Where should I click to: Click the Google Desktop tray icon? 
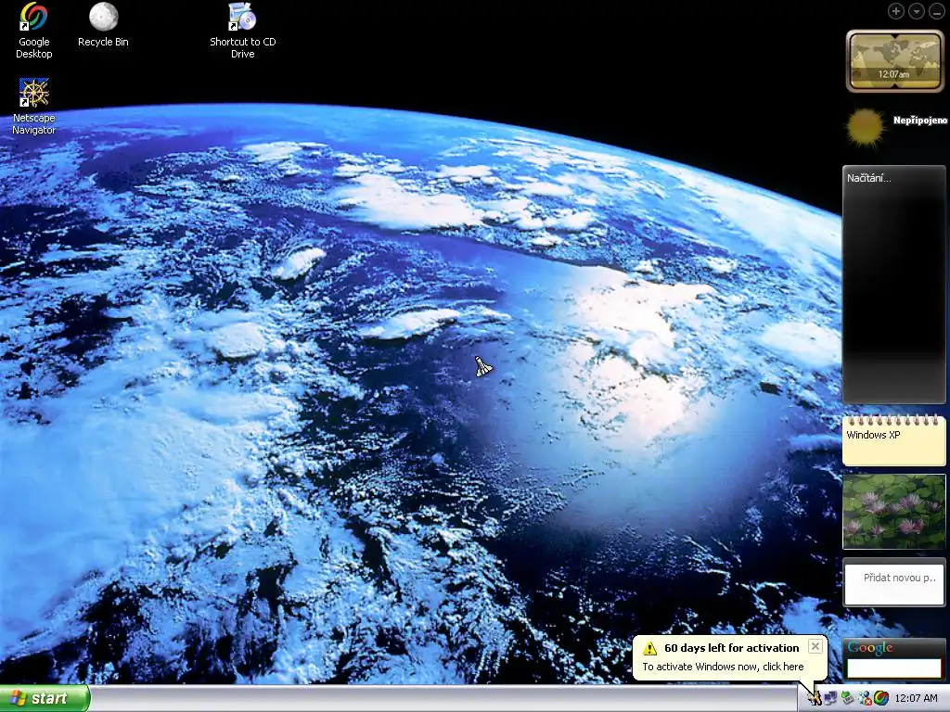coord(881,699)
